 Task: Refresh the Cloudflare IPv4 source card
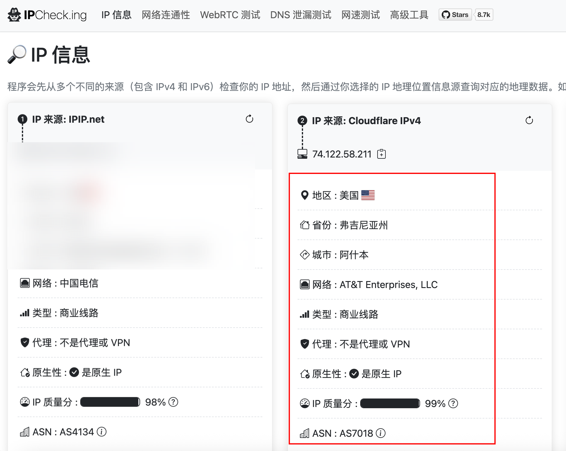pyautogui.click(x=530, y=120)
